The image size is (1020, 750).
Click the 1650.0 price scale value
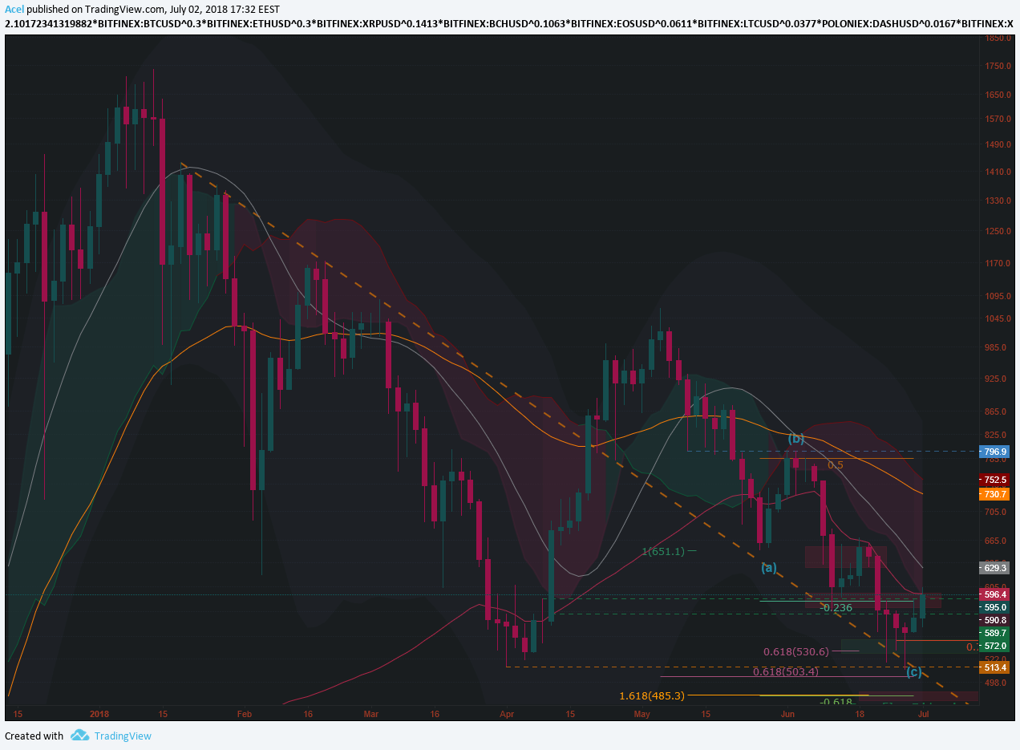(997, 95)
